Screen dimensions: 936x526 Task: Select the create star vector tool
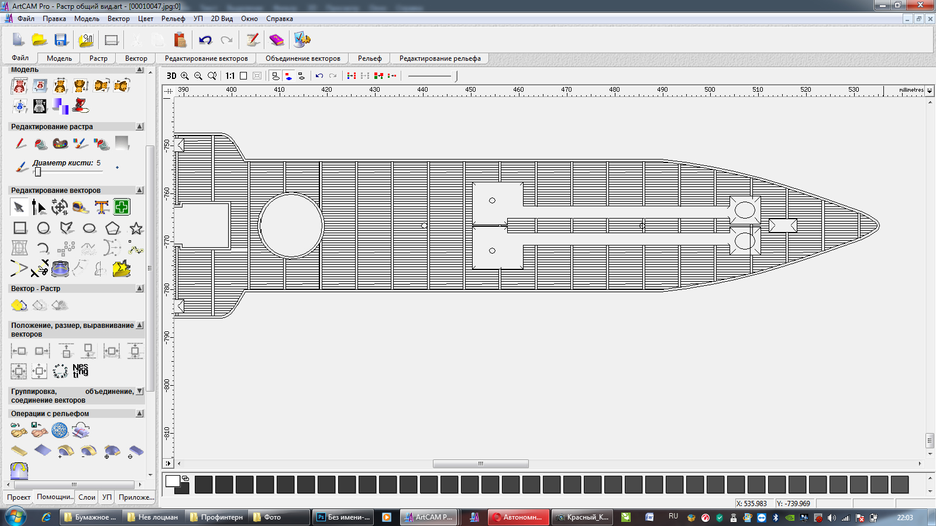136,229
